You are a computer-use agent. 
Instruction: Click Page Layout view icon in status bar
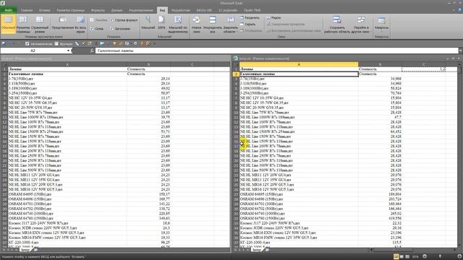coord(402,257)
